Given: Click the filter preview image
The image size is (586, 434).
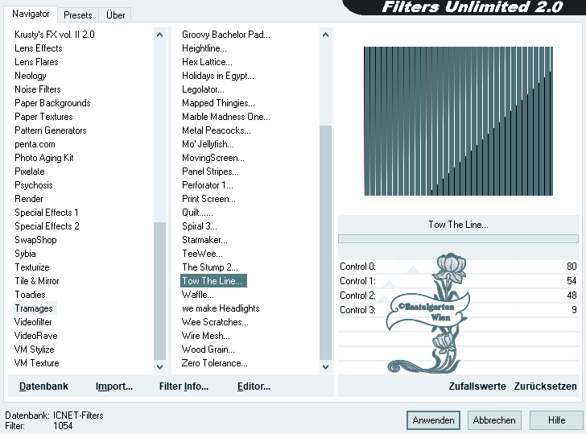Looking at the screenshot, I should pos(458,121).
